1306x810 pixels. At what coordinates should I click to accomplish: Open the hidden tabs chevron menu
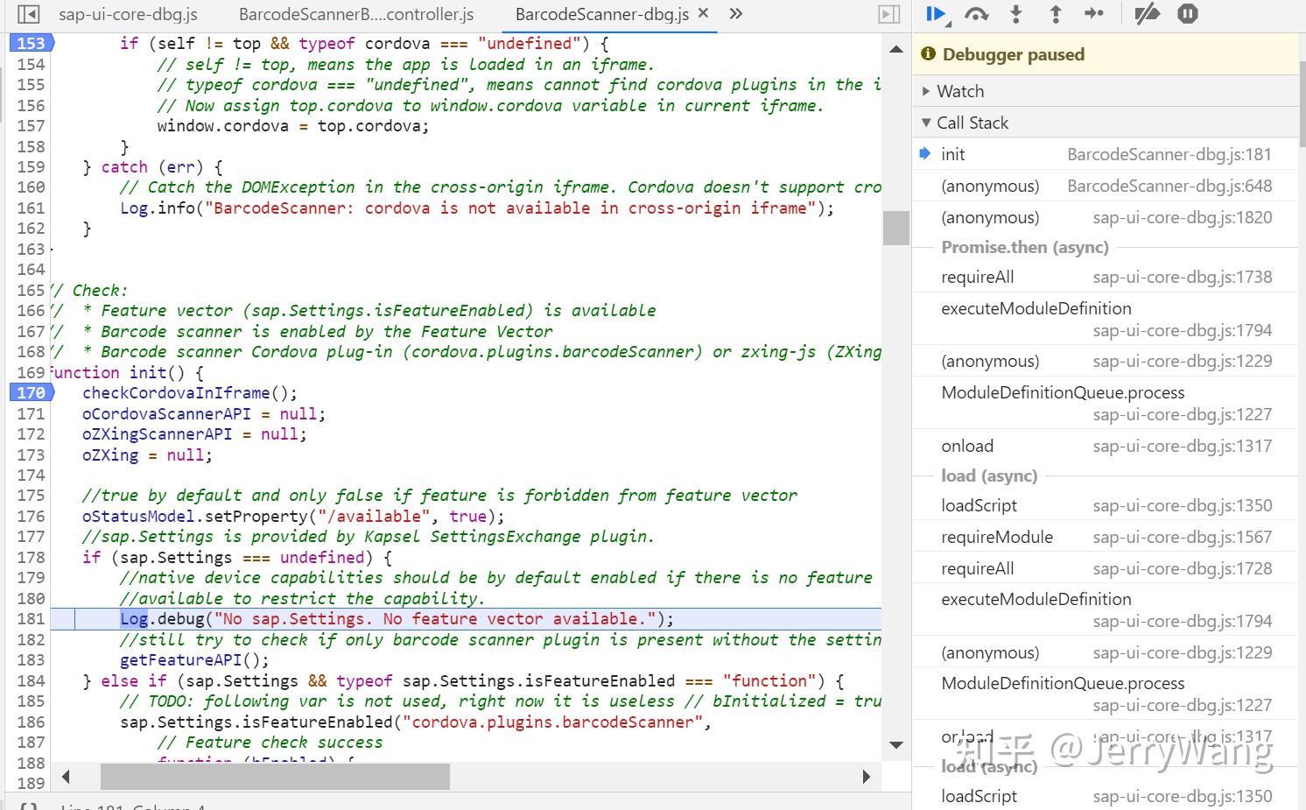point(735,14)
